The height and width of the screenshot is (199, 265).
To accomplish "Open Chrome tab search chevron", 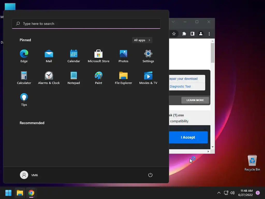I will [173, 22].
